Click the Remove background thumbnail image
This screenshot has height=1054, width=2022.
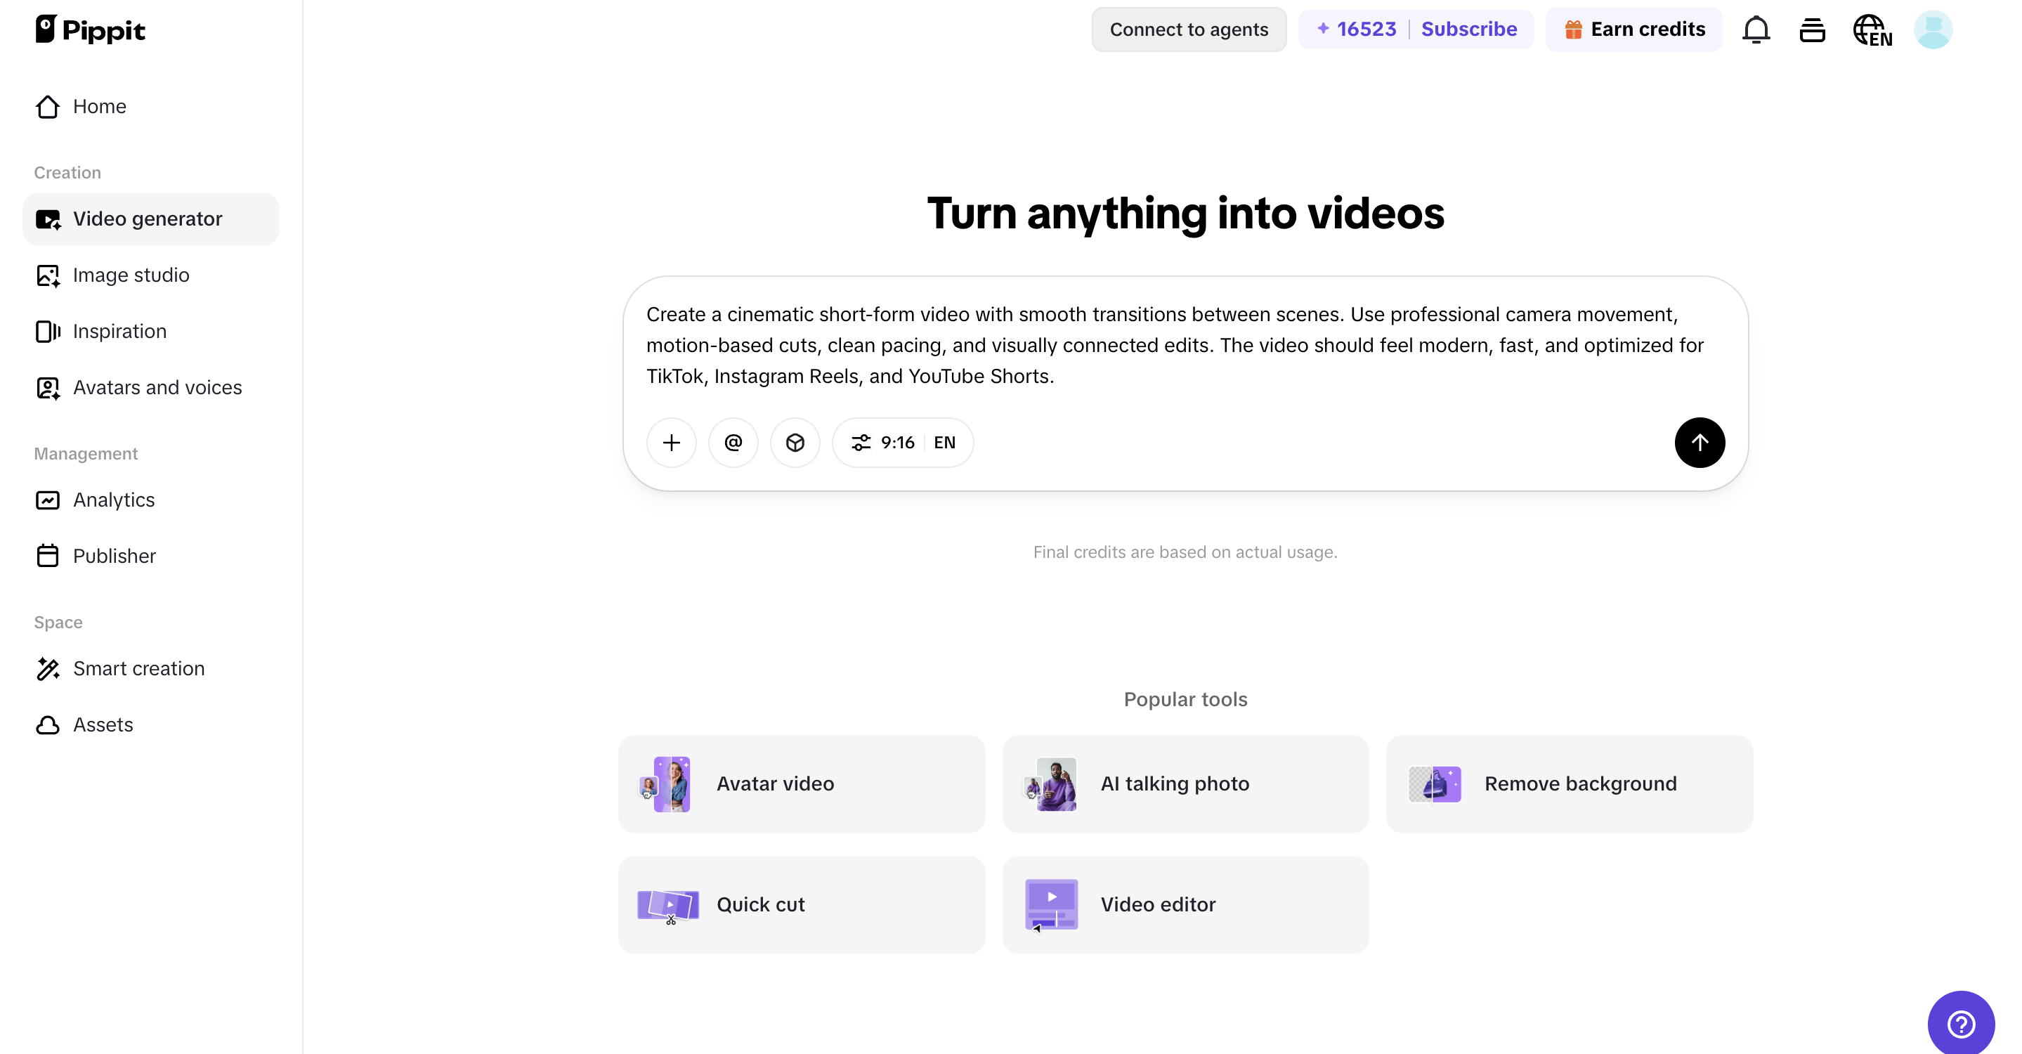tap(1435, 784)
